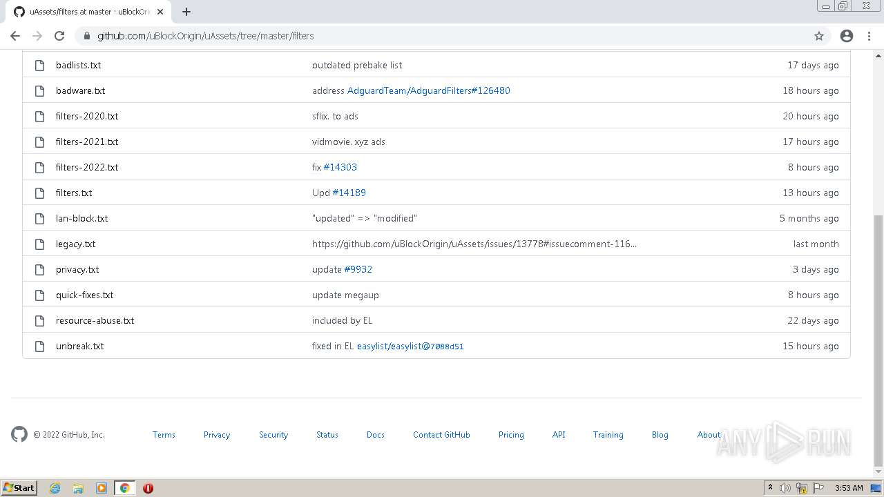The width and height of the screenshot is (884, 497).
Task: Open the legacy.txt commit message URL
Action: click(x=474, y=244)
